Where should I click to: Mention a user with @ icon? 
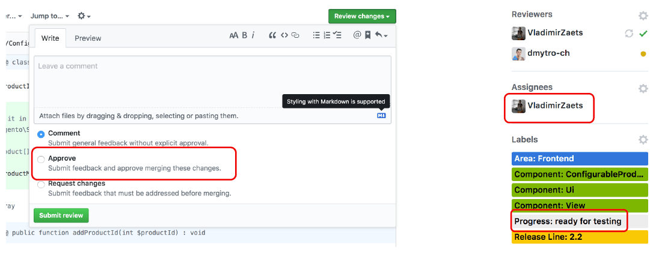[357, 35]
